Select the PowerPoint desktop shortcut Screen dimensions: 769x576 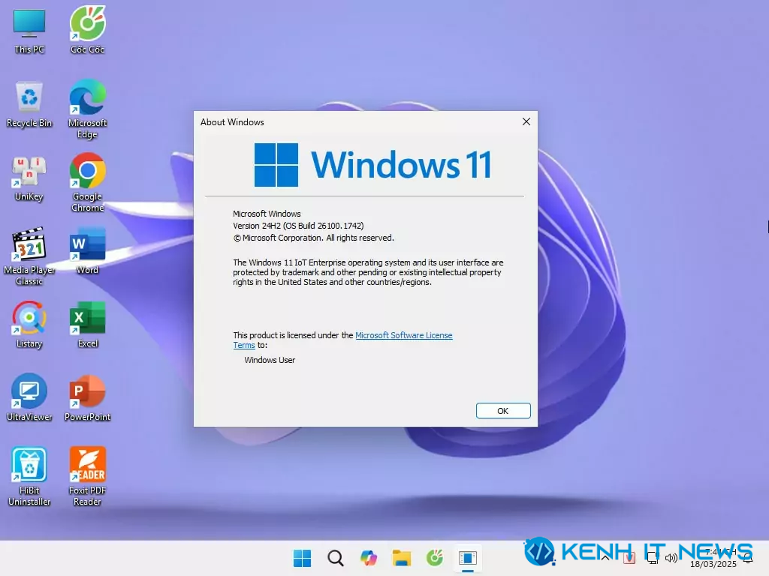tap(87, 397)
